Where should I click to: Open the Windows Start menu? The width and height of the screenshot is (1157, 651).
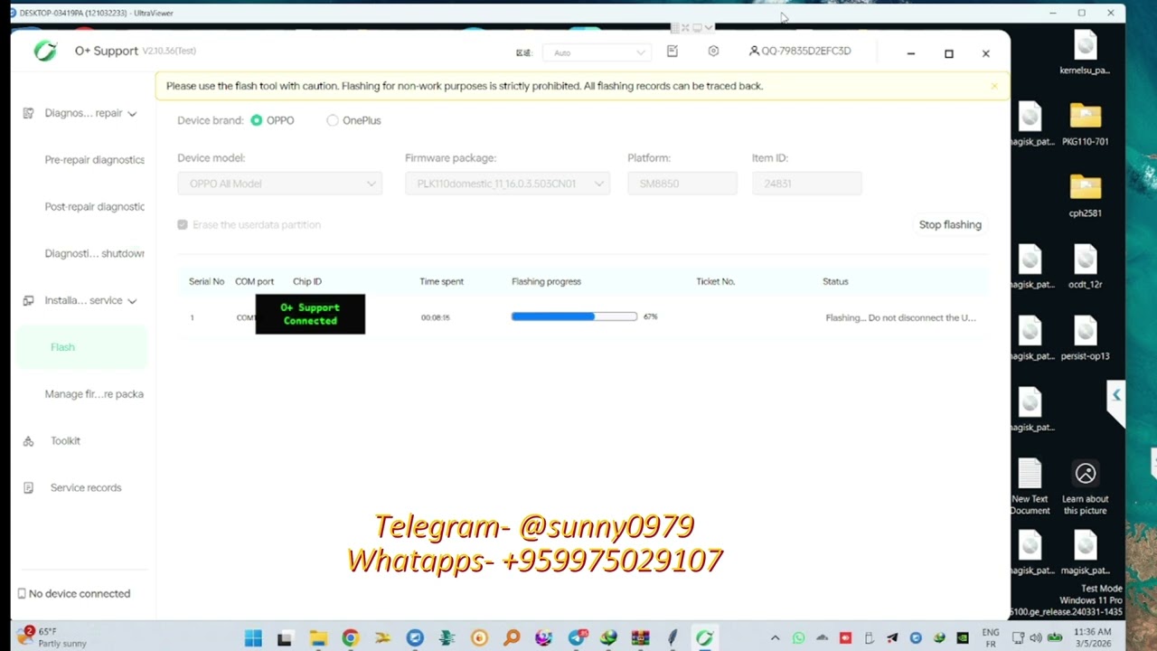[x=253, y=638]
